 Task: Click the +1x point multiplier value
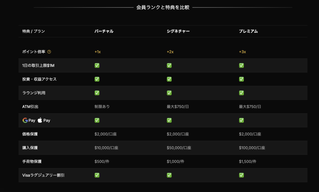(x=98, y=52)
